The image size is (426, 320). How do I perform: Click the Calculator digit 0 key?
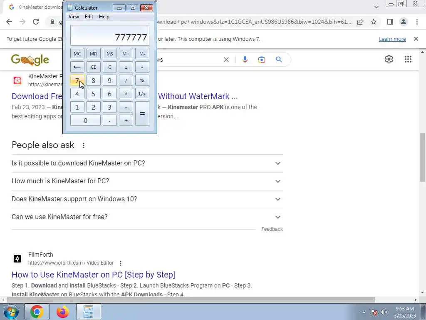click(85, 120)
